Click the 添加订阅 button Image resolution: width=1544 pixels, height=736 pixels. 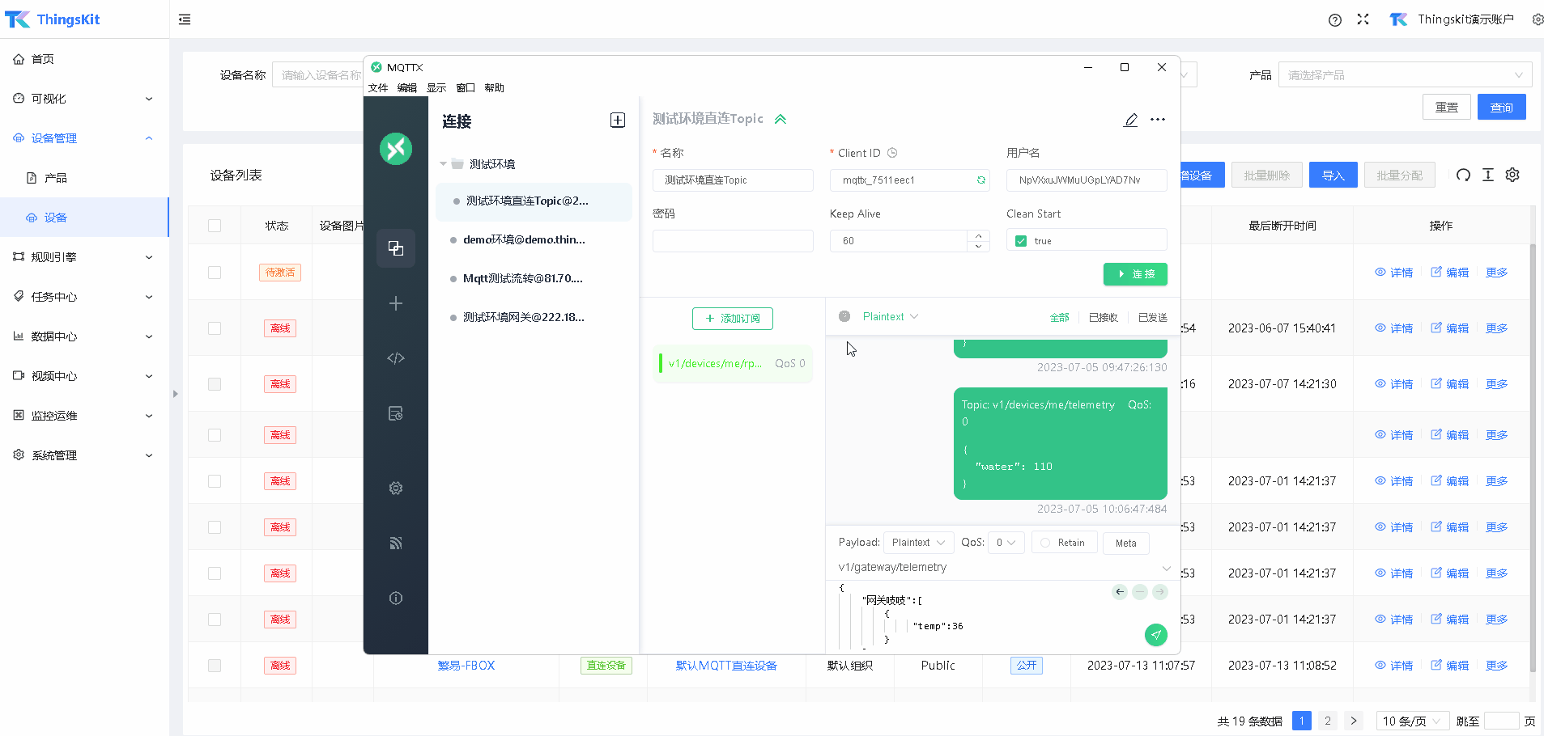(732, 319)
